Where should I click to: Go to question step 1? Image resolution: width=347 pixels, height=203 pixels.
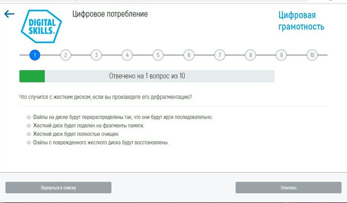(35, 55)
